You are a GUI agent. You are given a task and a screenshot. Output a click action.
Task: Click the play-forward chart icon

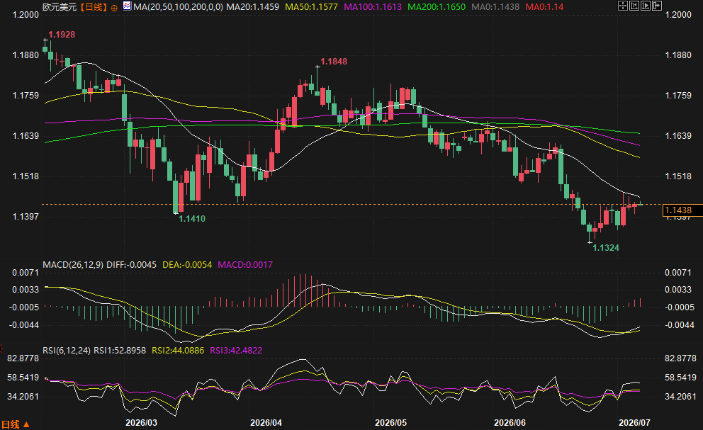pos(646,6)
